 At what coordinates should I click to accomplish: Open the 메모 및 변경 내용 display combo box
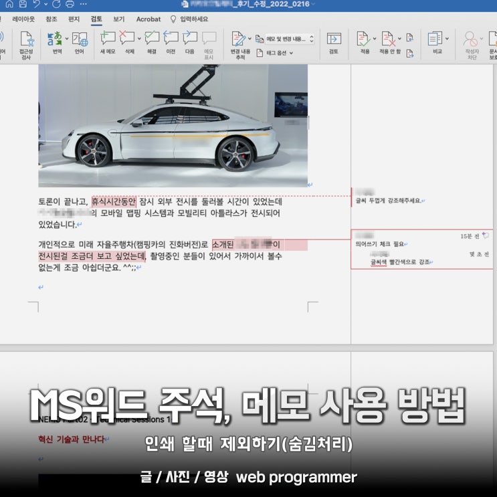coord(290,39)
